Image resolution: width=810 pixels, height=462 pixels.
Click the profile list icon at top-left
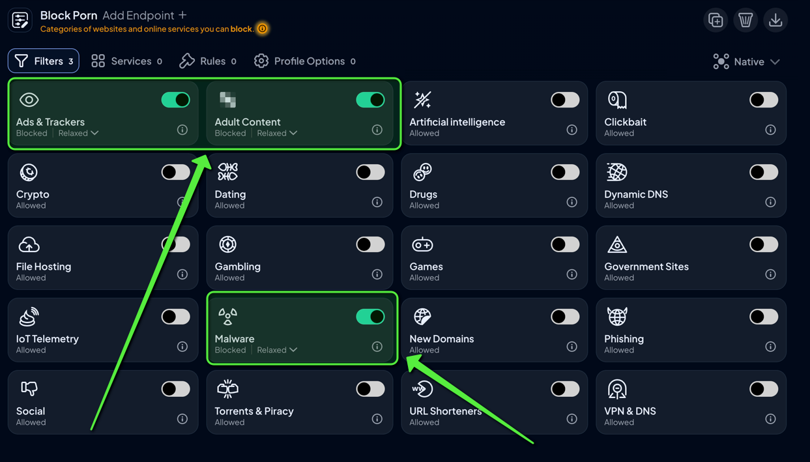20,20
